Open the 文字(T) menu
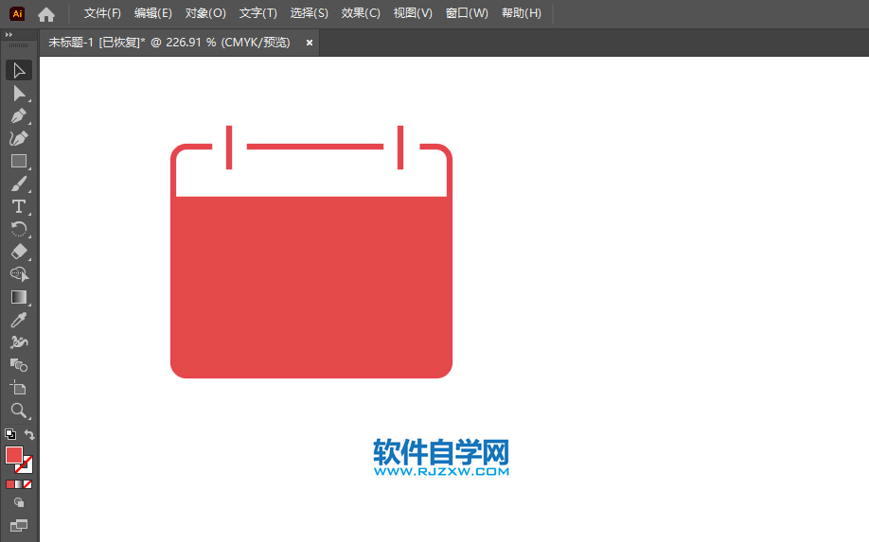The height and width of the screenshot is (542, 869). pos(258,13)
